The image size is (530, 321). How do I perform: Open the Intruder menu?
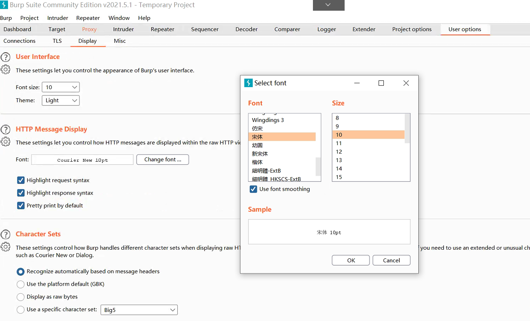57,18
